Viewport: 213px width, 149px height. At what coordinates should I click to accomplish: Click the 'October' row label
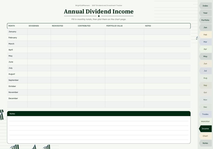12,86
